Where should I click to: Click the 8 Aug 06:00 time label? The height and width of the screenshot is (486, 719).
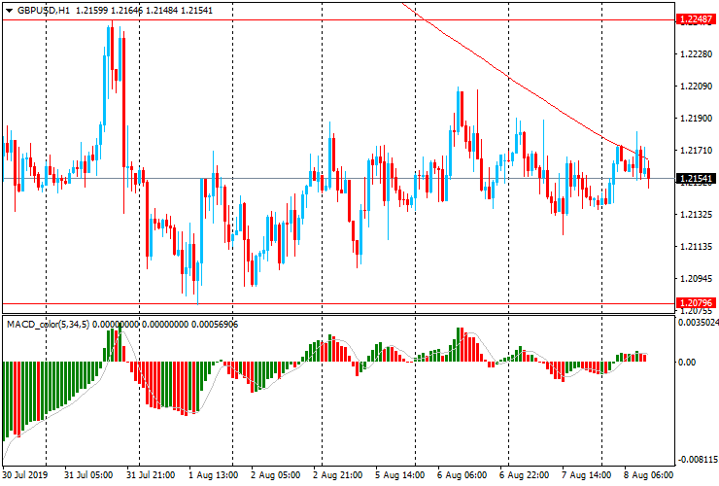649,476
